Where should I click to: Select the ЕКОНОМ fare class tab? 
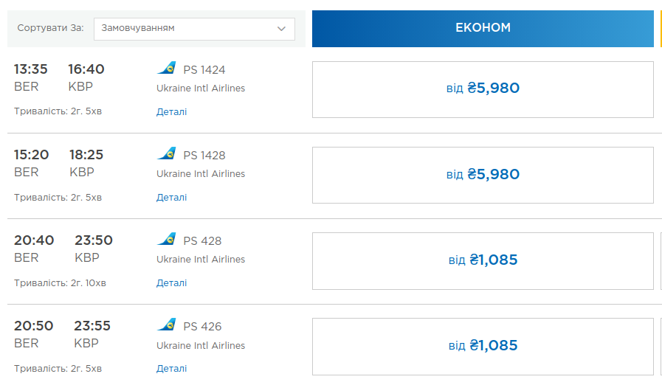click(483, 28)
